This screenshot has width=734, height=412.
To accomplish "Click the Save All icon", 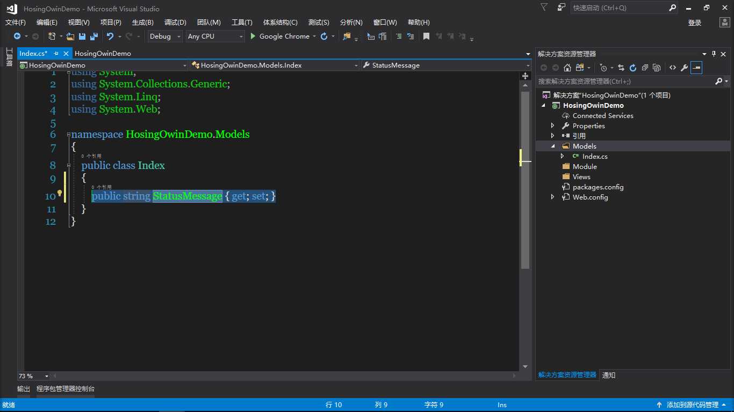I will (93, 36).
